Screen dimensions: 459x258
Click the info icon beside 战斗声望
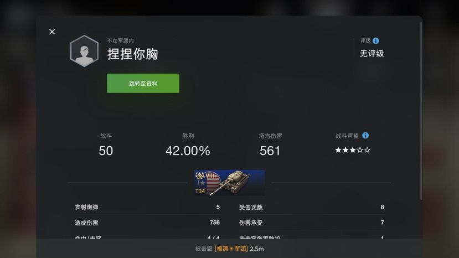click(x=365, y=136)
